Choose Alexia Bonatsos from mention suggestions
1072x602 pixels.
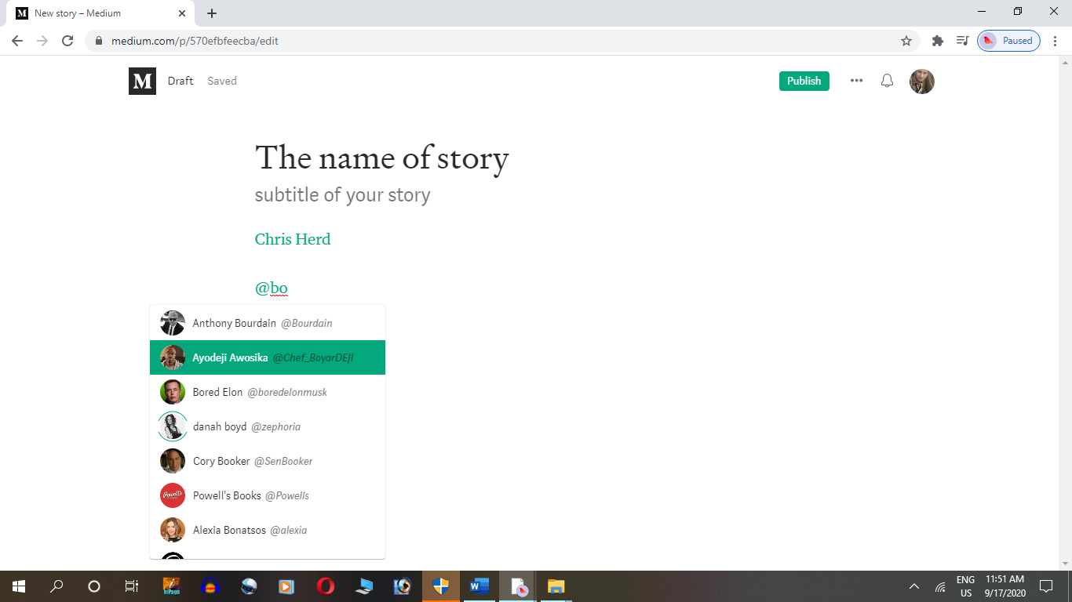pyautogui.click(x=268, y=530)
